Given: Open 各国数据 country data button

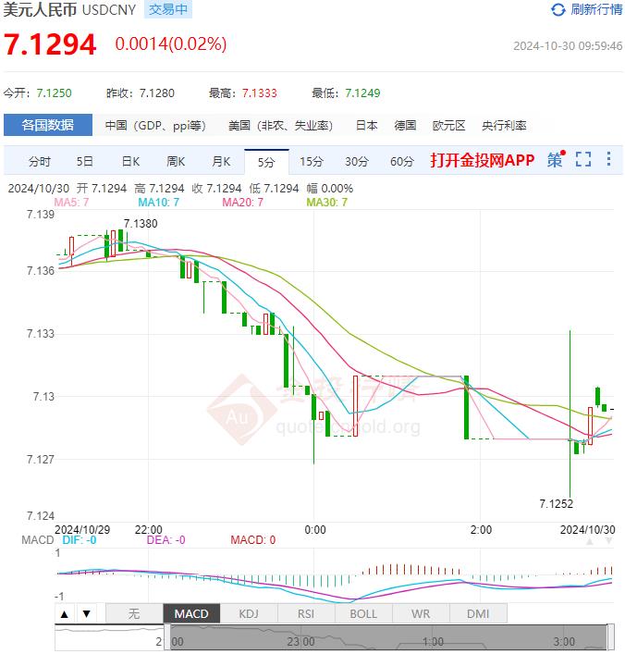Looking at the screenshot, I should [48, 125].
